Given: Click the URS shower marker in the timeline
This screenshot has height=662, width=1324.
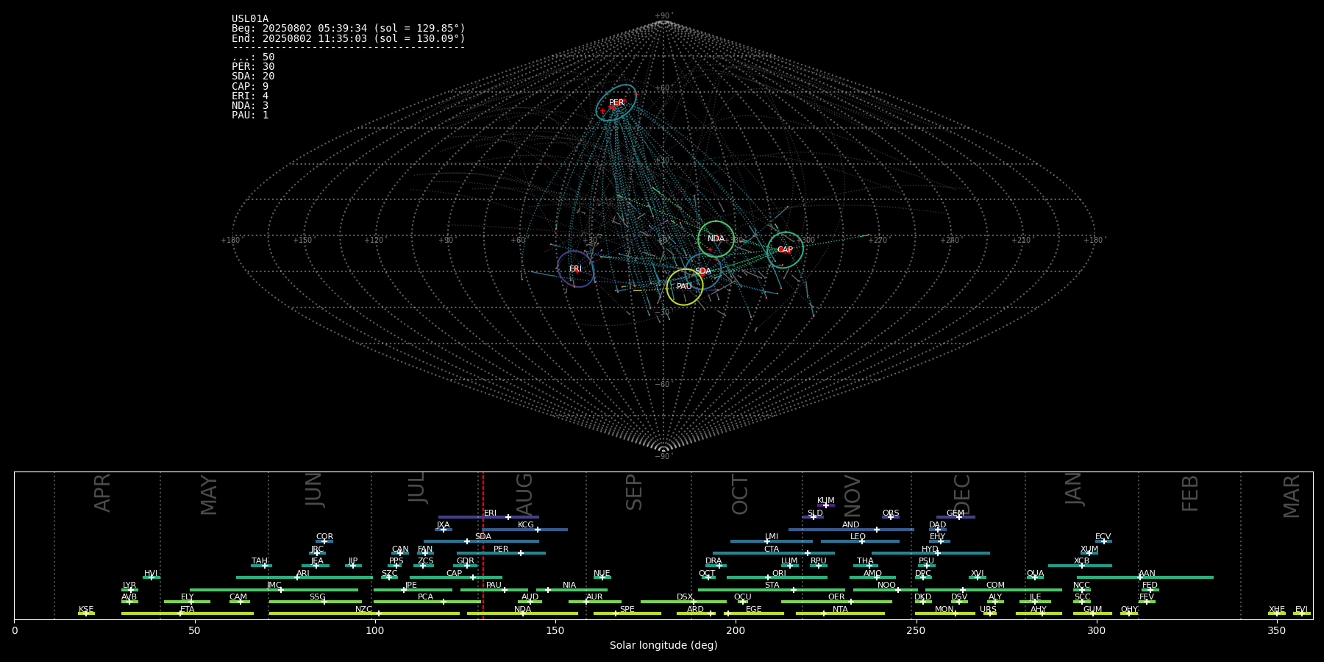Looking at the screenshot, I should point(989,613).
